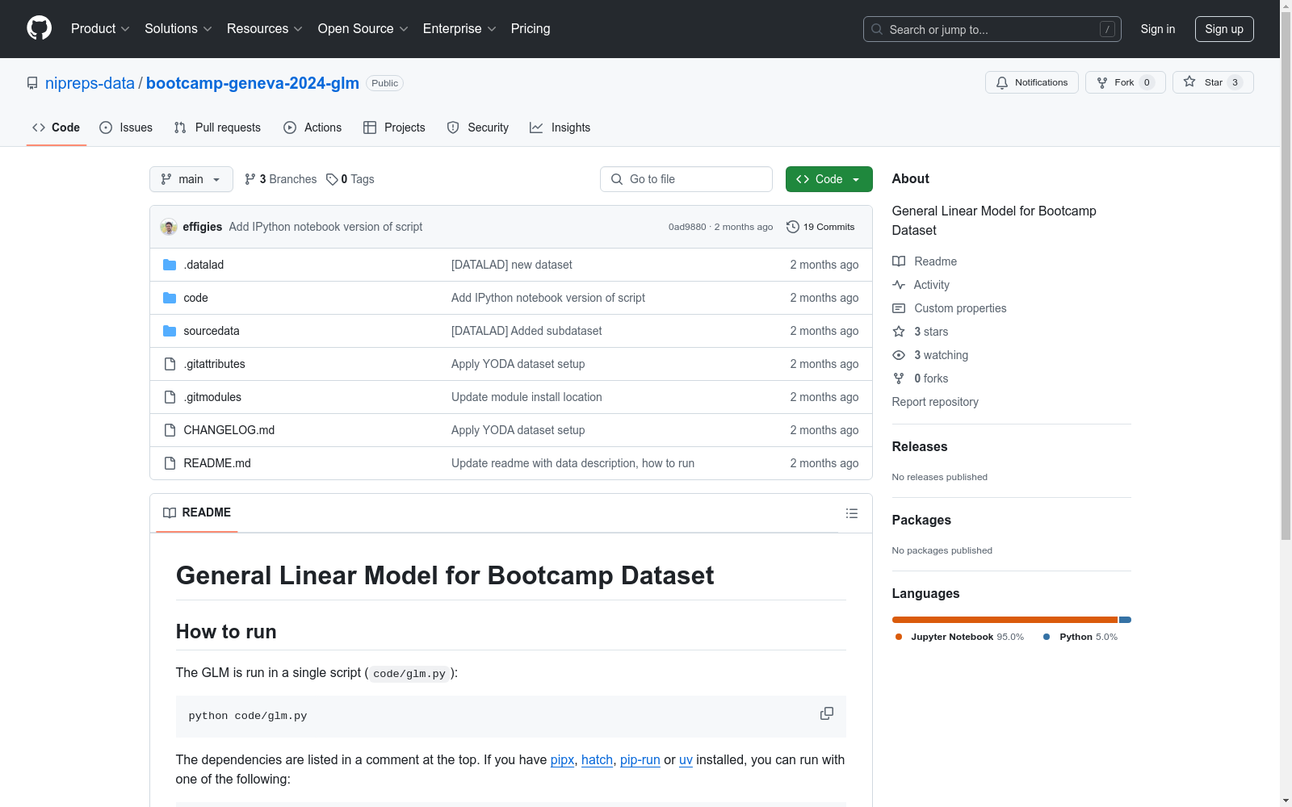Open the 'Add IPython notebook version' latest commit message

[x=325, y=227]
